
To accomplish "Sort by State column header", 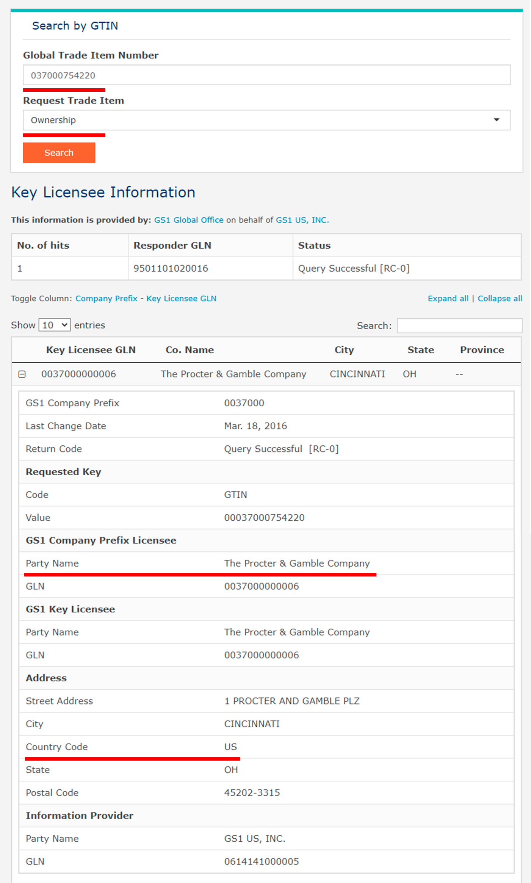I will coord(421,350).
